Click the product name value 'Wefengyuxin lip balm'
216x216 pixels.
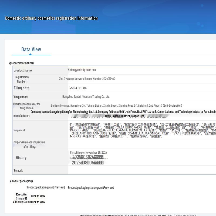click(x=82, y=70)
